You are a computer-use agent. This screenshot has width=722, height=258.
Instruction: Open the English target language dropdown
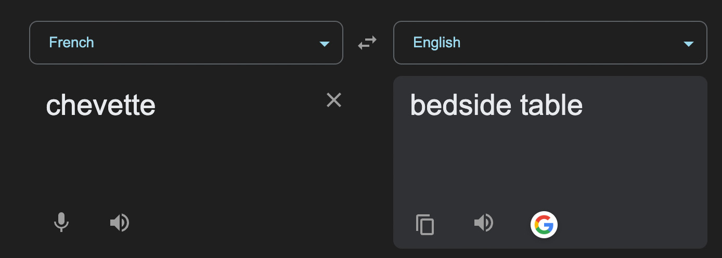(x=550, y=43)
